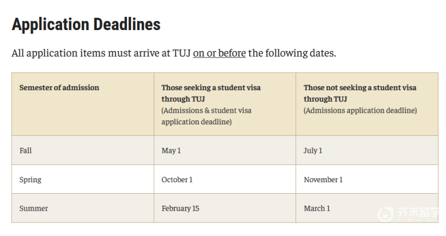Select the "Fall" row label
This screenshot has width=446, height=236.
[x=25, y=150]
